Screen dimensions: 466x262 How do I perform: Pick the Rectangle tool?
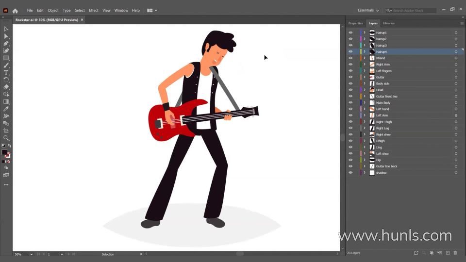coord(6,58)
